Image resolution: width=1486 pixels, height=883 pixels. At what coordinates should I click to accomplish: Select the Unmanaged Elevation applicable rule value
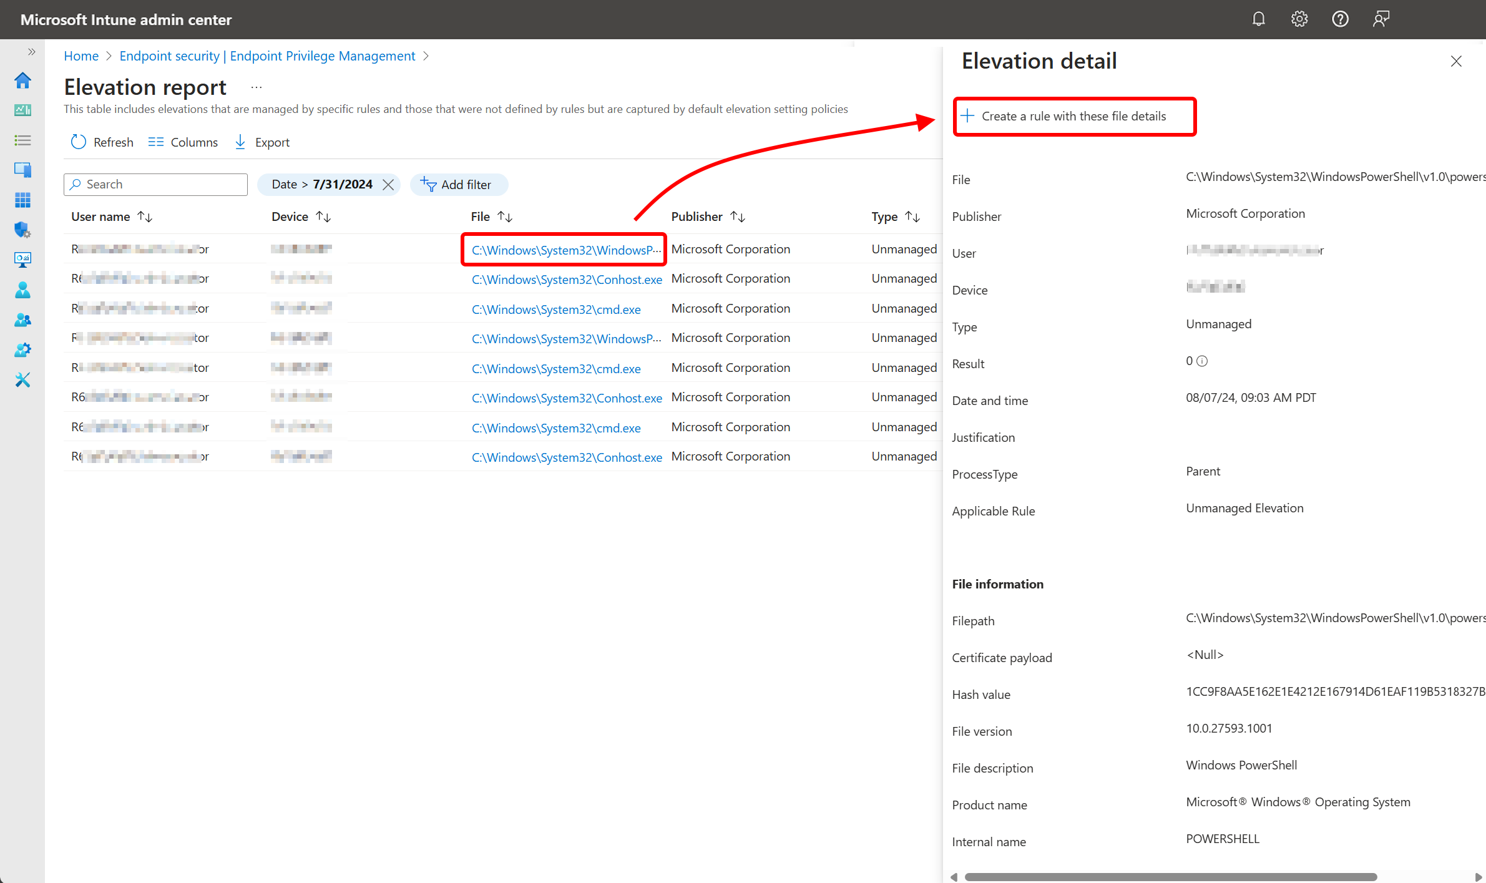[x=1244, y=508]
